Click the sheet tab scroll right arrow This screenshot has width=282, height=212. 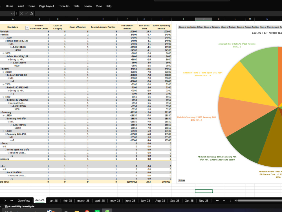click(x=5, y=200)
